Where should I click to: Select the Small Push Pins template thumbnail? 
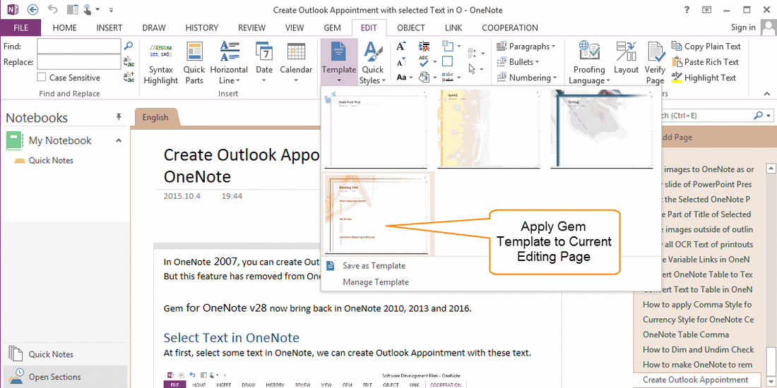[x=375, y=129]
